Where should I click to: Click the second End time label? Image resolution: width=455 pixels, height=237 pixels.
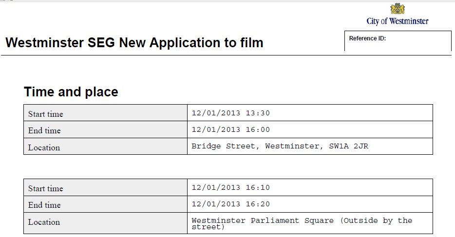(x=44, y=205)
